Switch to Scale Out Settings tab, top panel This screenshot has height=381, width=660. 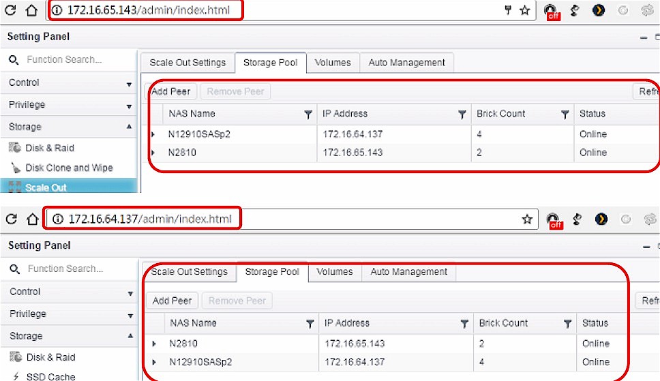[x=187, y=63]
